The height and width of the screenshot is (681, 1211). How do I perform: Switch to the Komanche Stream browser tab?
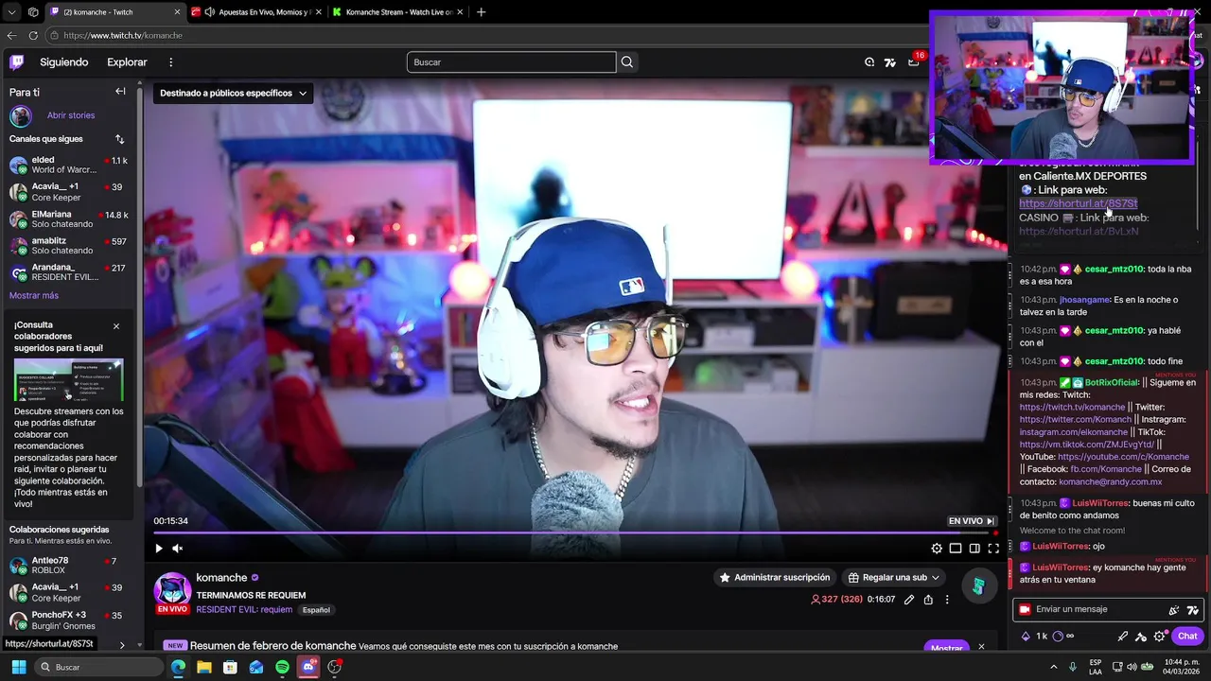(398, 12)
